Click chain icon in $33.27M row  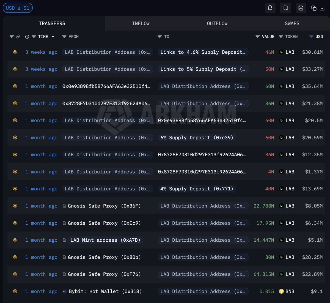[x=15, y=69]
